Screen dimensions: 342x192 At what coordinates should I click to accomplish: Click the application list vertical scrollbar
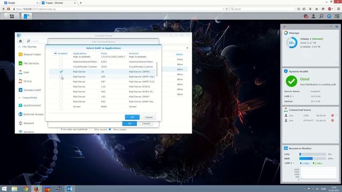[x=157, y=69]
